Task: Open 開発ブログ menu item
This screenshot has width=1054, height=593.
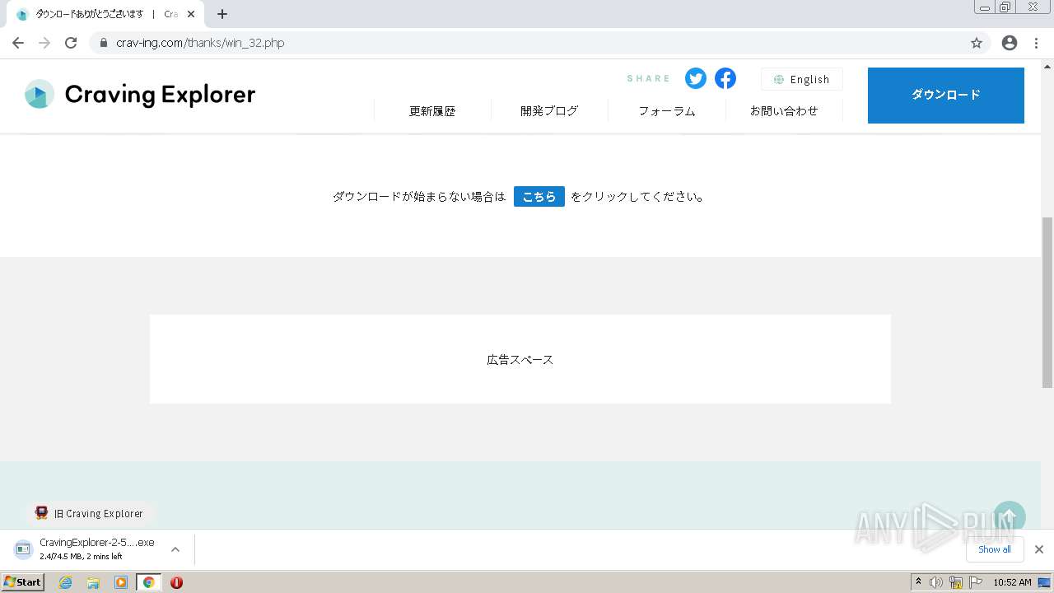Action: 549,110
